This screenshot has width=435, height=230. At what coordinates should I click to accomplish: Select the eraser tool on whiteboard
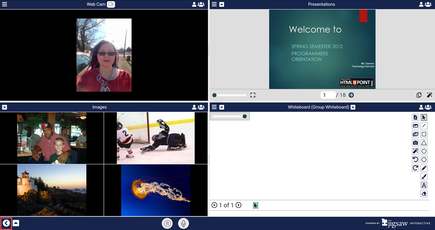tap(424, 194)
